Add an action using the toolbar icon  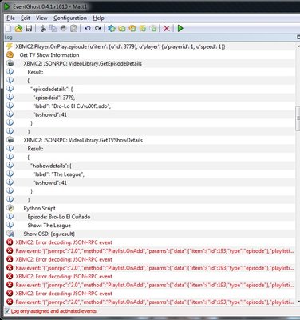(153, 28)
